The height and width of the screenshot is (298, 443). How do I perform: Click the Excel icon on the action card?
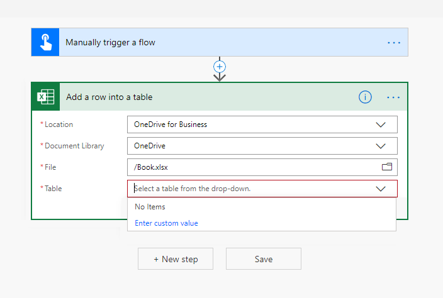coord(46,97)
